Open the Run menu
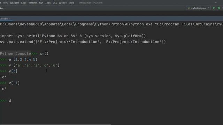This screenshot has width=223, height=125. click(x=41, y=3)
